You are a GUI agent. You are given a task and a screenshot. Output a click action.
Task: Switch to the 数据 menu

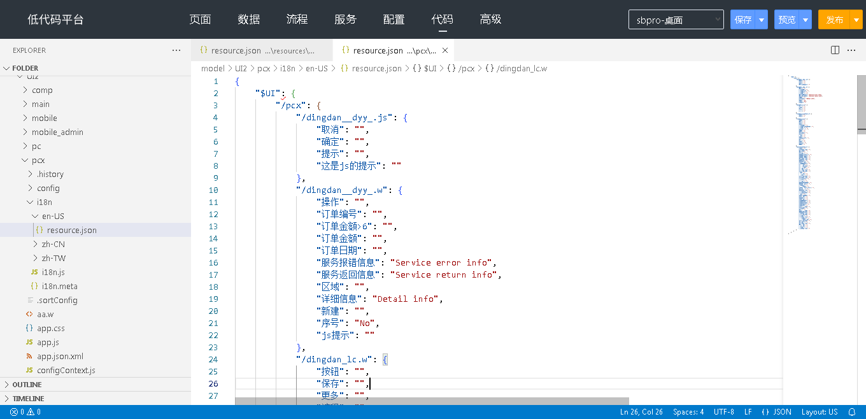click(248, 20)
